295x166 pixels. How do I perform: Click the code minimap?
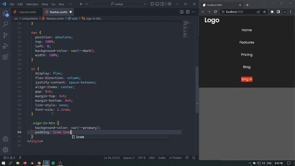tap(189, 29)
